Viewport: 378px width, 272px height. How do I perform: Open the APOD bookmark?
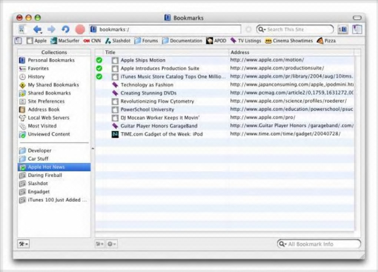point(216,41)
